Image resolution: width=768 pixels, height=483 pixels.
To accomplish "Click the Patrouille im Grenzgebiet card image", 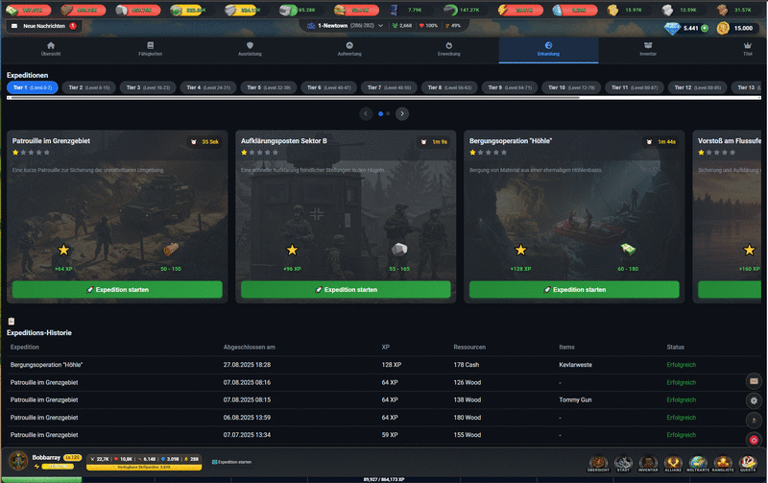I will pos(117,215).
